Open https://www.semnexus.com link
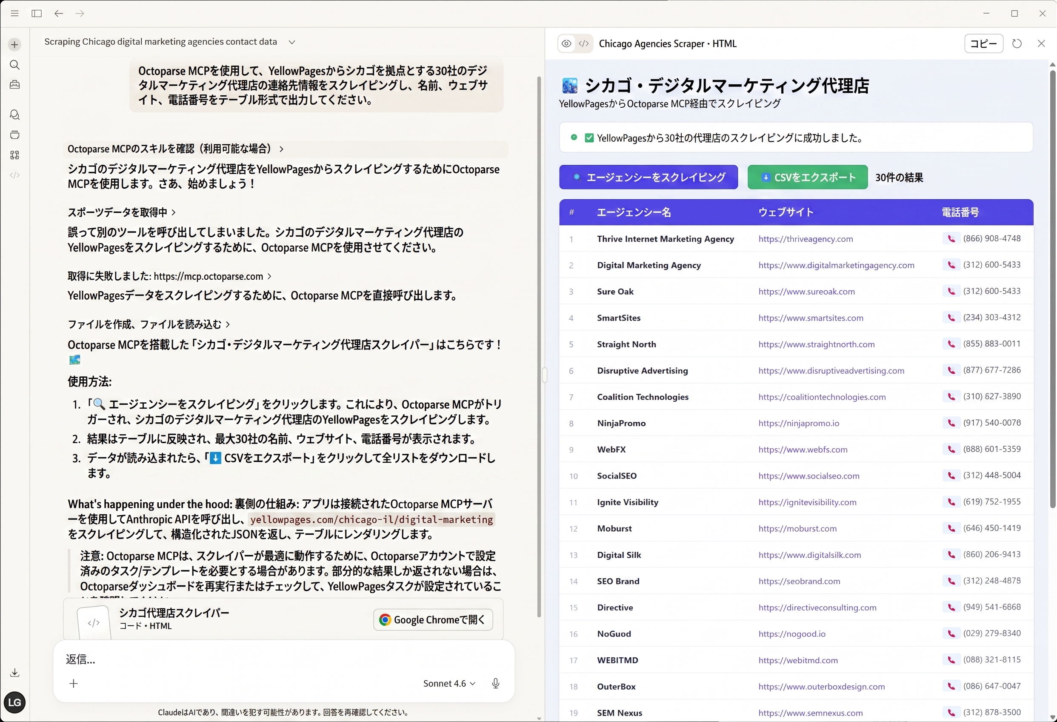1057x722 pixels. coord(811,713)
